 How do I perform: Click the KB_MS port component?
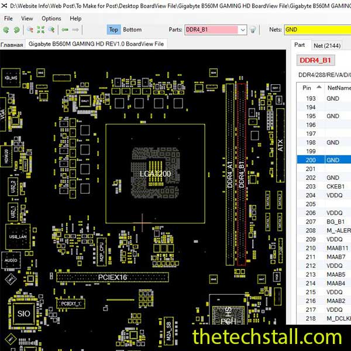pyautogui.click(x=11, y=78)
